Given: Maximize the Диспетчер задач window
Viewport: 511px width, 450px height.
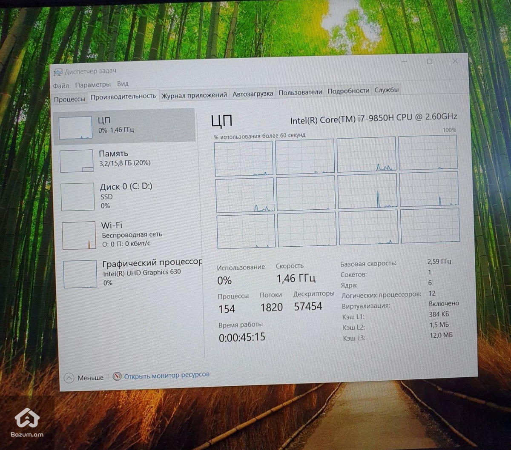Looking at the screenshot, I should (x=430, y=62).
